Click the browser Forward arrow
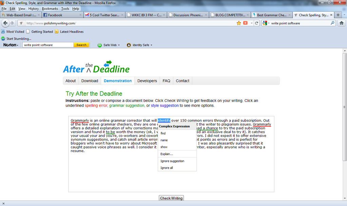The image size is (347, 206). [x=12, y=23]
